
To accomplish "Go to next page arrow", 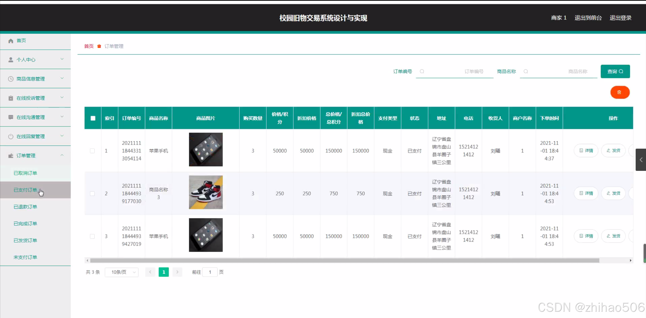I will pos(177,272).
